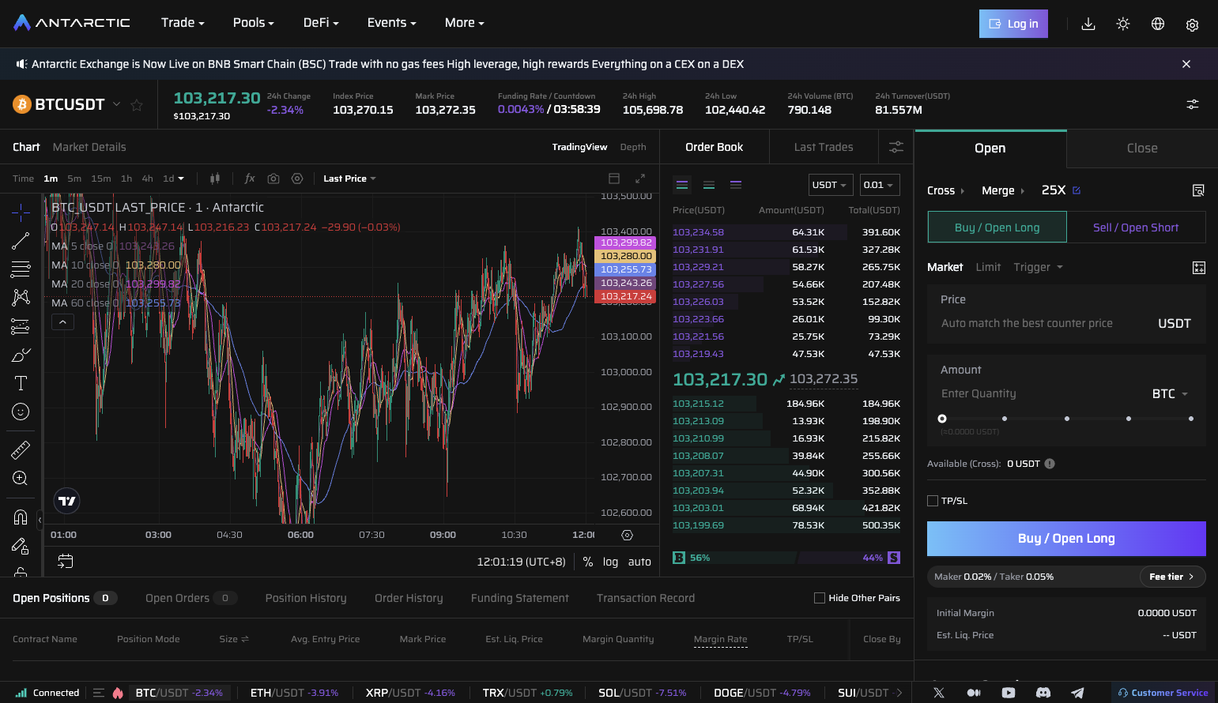Open the 0.01 price precision dropdown

880,185
